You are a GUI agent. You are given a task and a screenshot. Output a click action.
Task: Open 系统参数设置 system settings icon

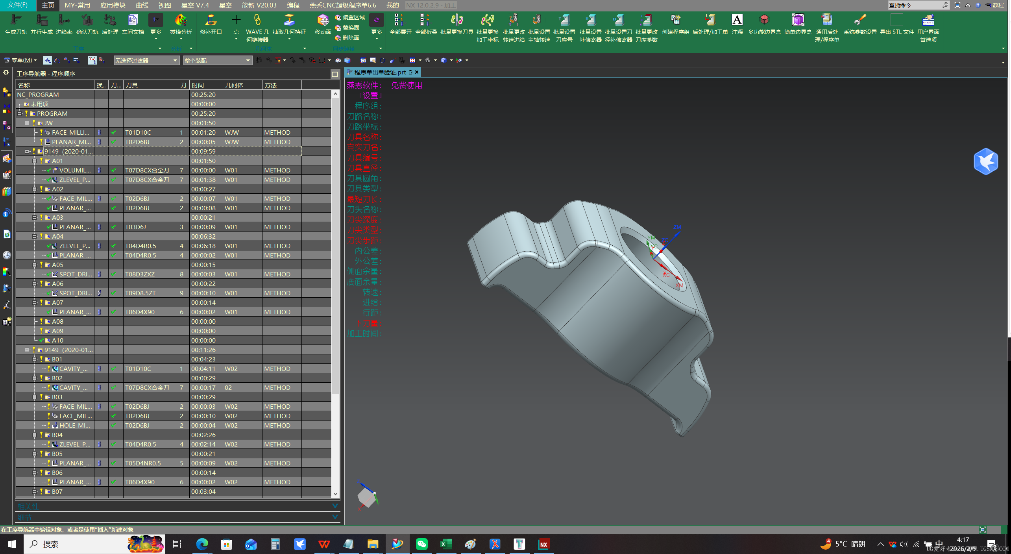tap(860, 20)
